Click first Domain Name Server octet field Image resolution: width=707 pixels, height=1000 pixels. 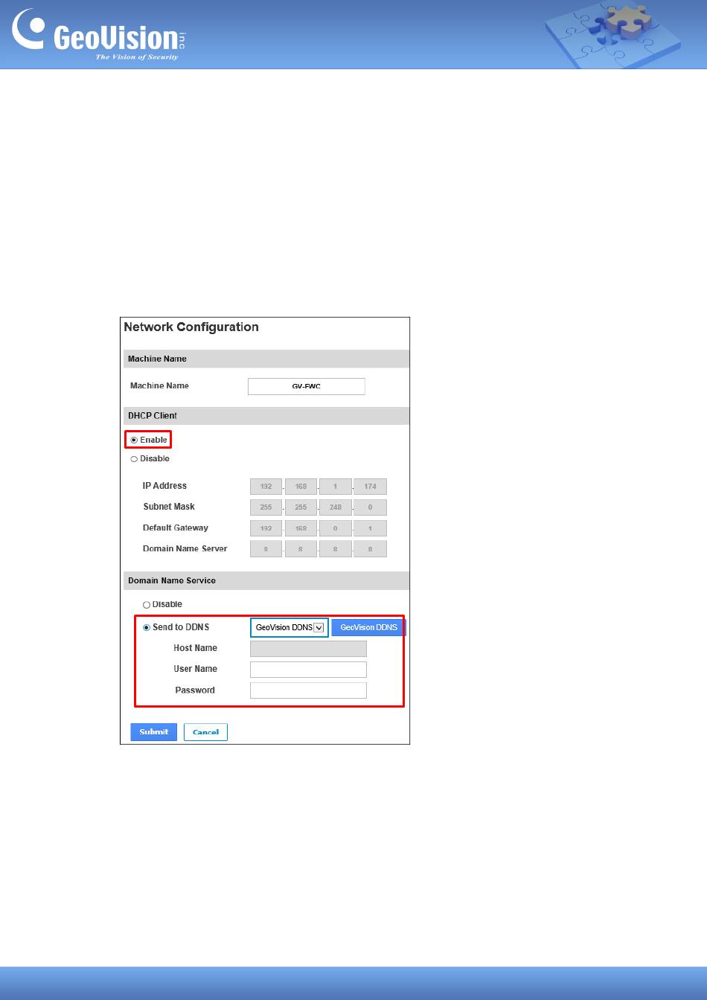(266, 549)
